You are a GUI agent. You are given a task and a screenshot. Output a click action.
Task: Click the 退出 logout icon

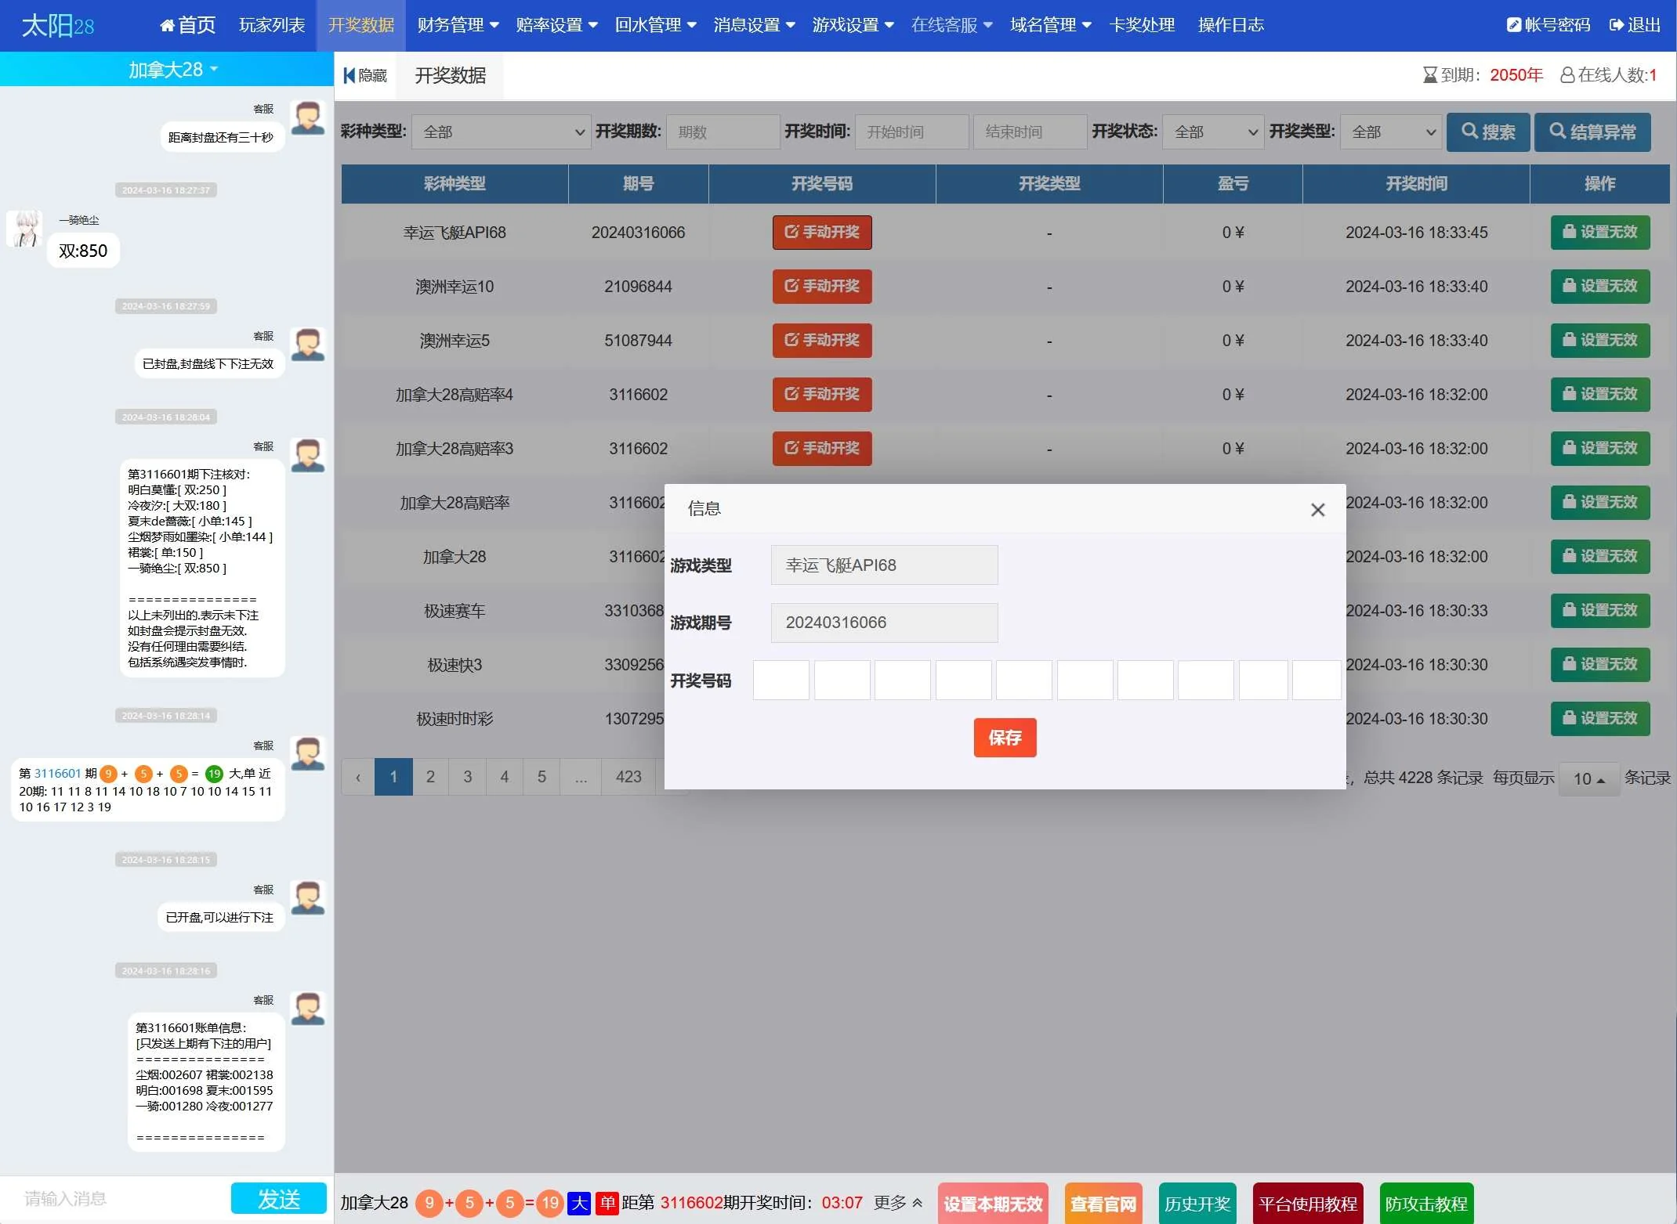coord(1616,25)
